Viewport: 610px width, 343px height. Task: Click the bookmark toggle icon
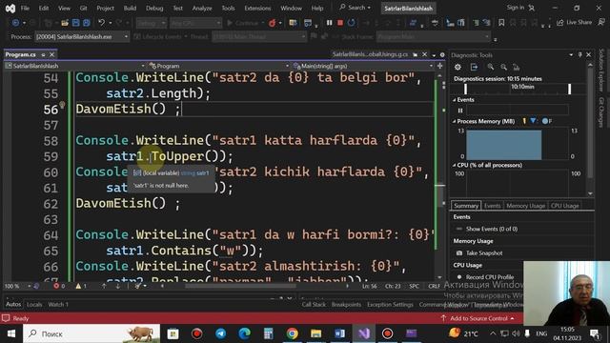pyautogui.click(x=501, y=23)
